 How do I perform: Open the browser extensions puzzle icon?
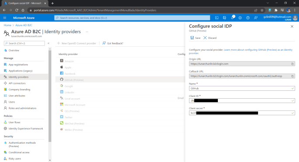point(276,10)
